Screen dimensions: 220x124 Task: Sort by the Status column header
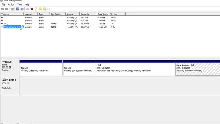click(73, 14)
